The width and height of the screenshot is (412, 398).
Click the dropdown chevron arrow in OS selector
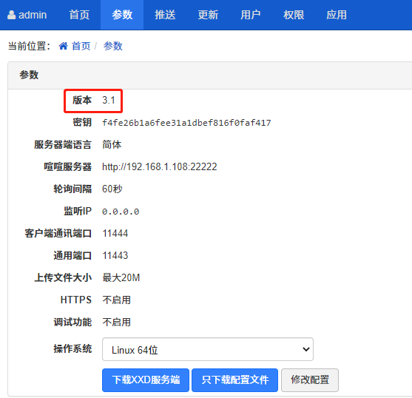[305, 349]
